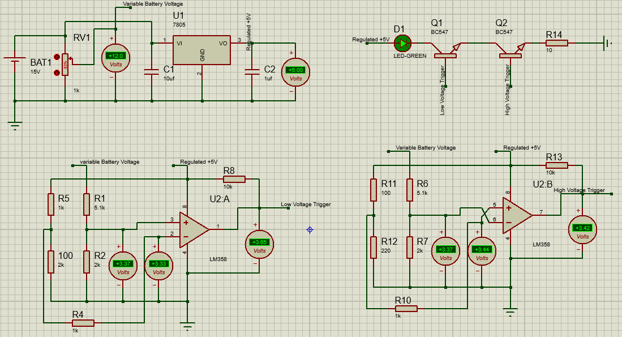The image size is (622, 337).
Task: Click the lower red adjust arrow on RV1
Action: (x=56, y=72)
